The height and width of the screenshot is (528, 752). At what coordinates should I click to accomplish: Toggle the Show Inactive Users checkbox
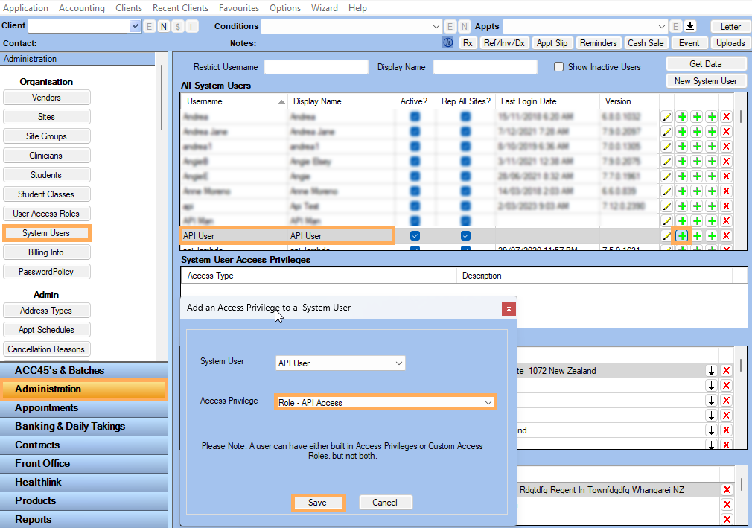[x=558, y=67]
